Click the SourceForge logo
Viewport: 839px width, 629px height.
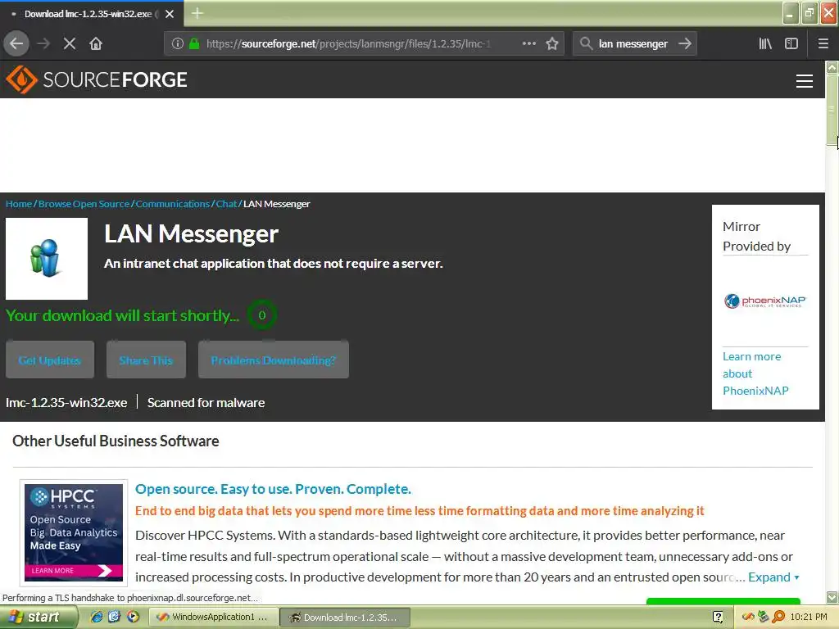(97, 79)
